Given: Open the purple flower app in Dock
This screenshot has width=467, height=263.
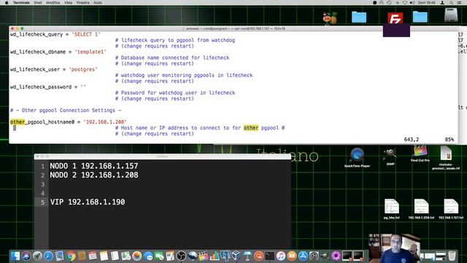Looking at the screenshot, I should (x=336, y=256).
